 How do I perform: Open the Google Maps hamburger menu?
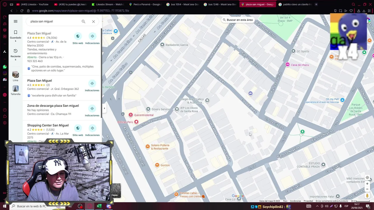(15, 21)
